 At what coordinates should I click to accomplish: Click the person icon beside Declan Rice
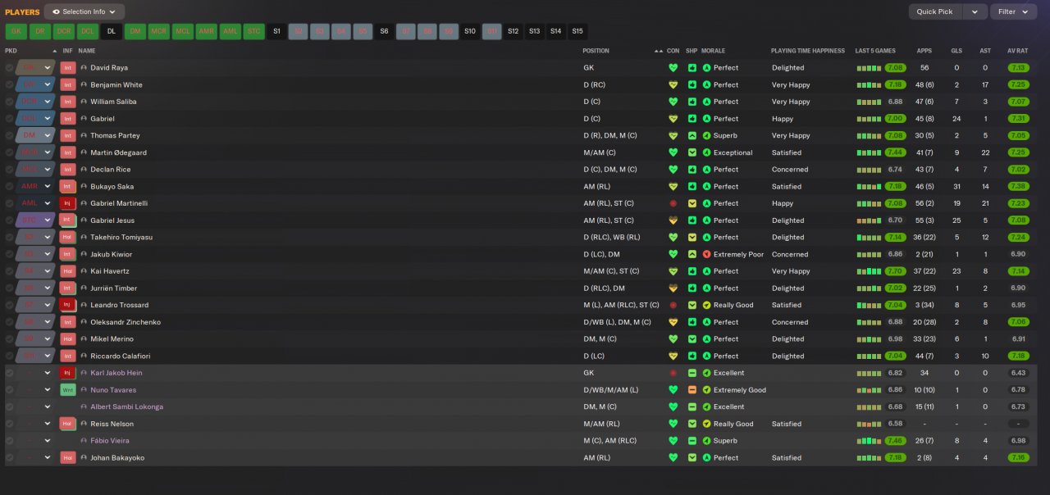point(84,170)
